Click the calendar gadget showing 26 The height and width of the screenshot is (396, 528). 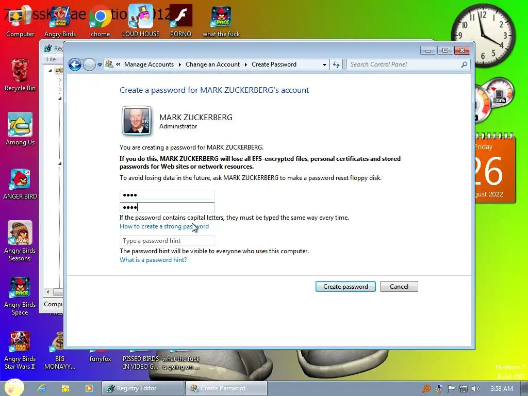[x=495, y=169]
